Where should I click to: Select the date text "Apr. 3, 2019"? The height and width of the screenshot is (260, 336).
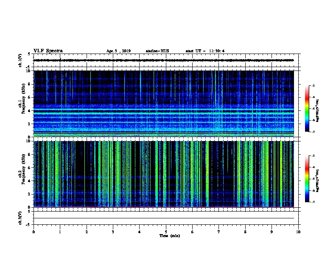coord(118,51)
